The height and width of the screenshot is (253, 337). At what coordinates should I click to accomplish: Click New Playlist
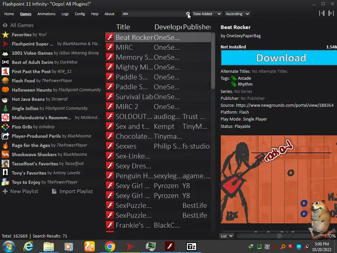[20, 191]
